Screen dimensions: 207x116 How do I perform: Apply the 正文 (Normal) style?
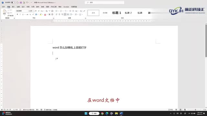tap(93, 13)
